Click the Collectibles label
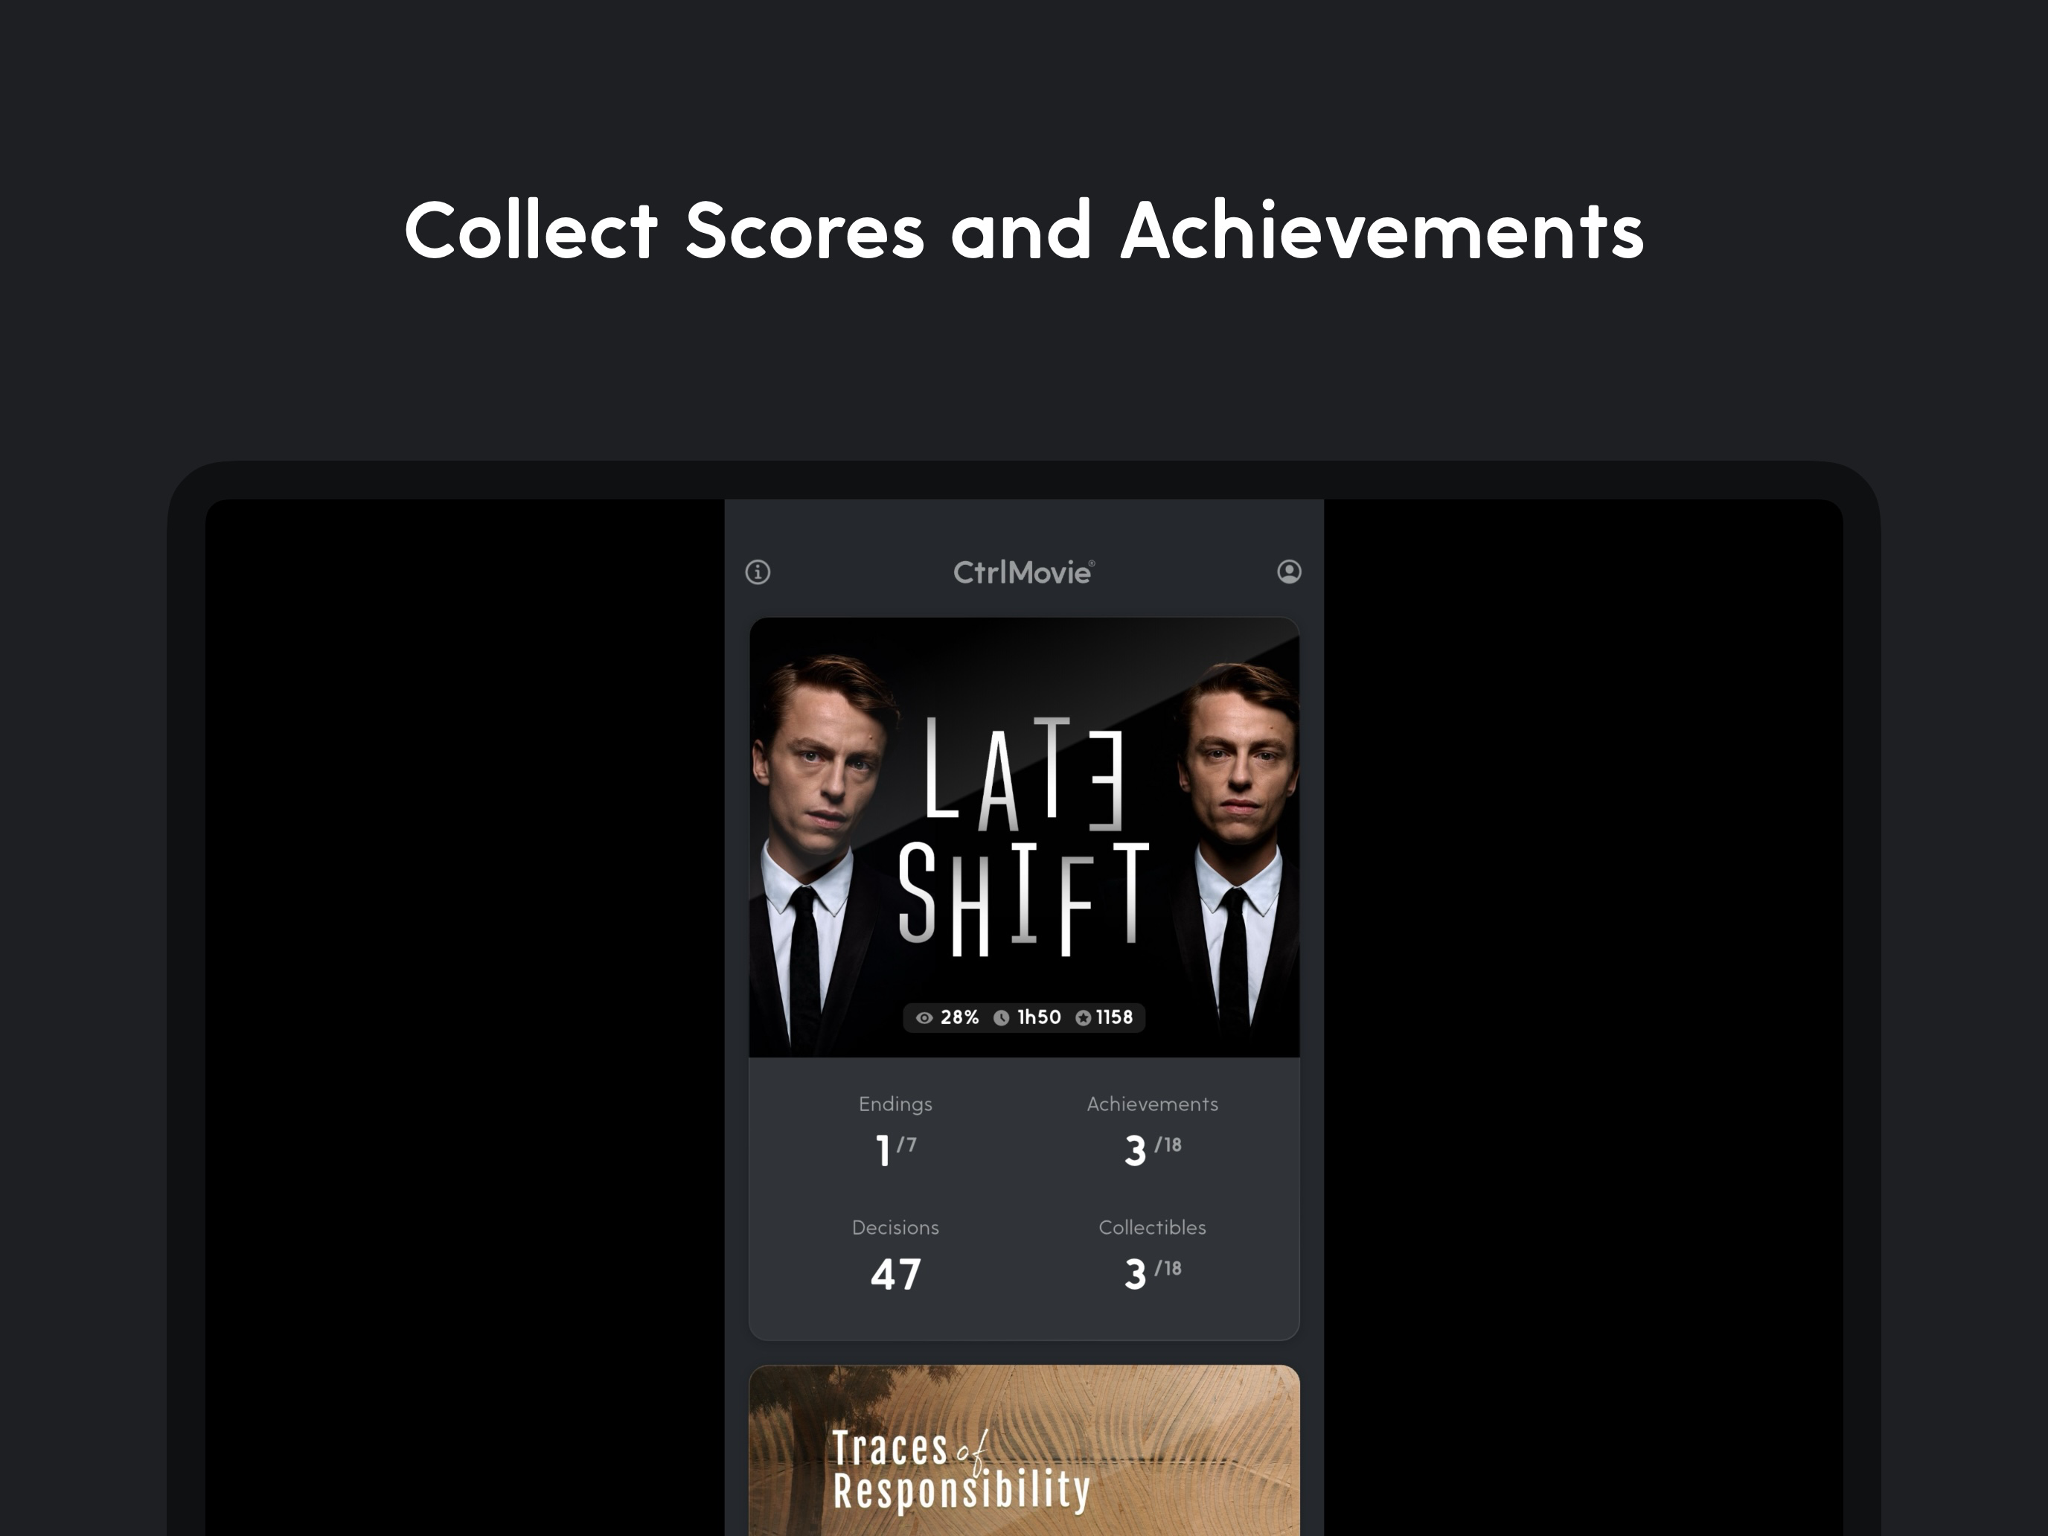This screenshot has height=1536, width=2048. coord(1152,1226)
